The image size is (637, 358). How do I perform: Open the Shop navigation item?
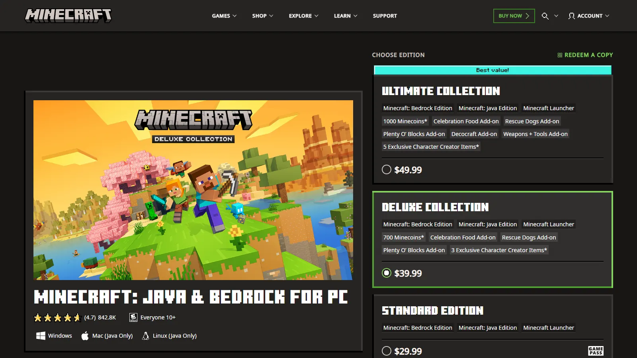(259, 16)
